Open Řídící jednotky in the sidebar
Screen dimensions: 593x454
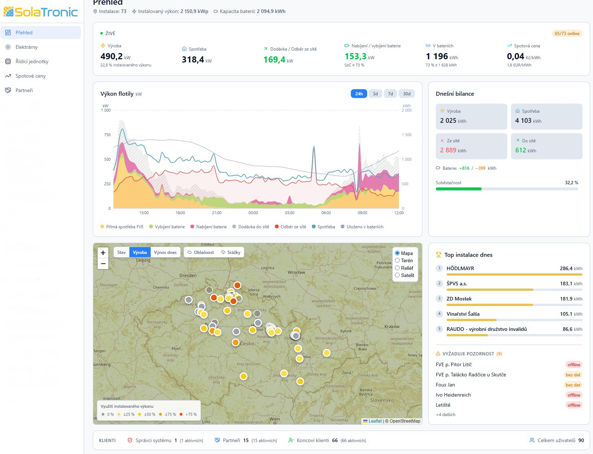pos(40,61)
